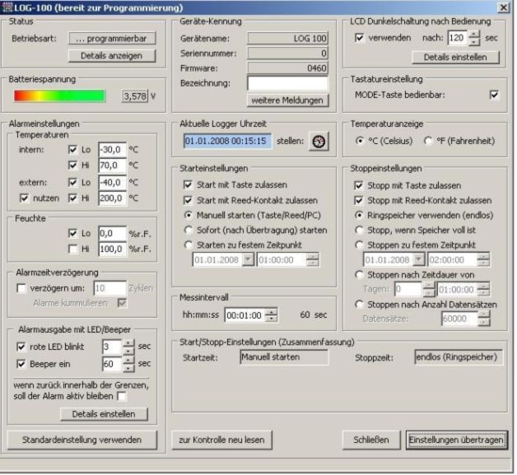Click the 'Bezeichnung' input field
Image resolution: width=517 pixels, height=475 pixels.
288,83
